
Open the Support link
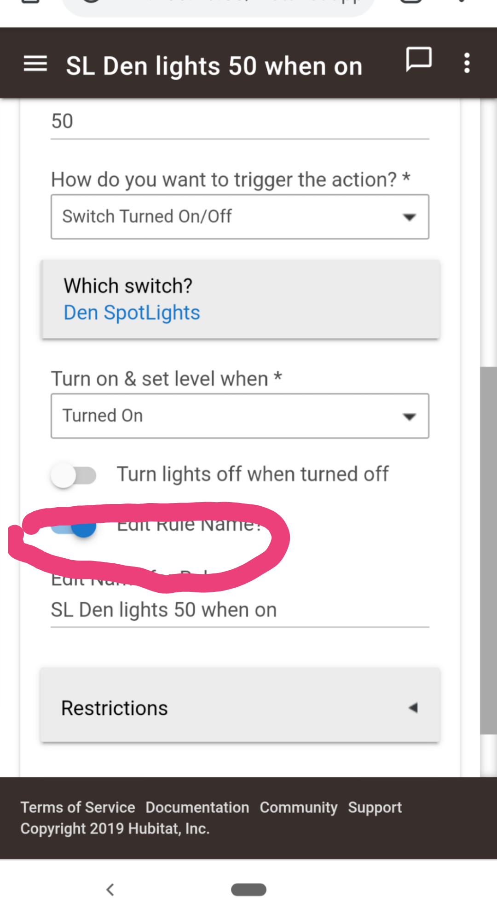coord(375,808)
